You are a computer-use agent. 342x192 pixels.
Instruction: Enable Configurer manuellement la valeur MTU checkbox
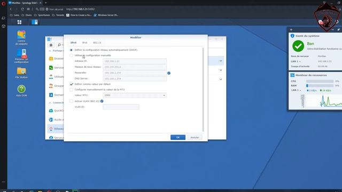(x=71, y=90)
